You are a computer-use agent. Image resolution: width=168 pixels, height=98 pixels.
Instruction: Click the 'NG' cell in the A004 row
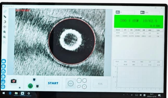pyautogui.click(x=158, y=33)
